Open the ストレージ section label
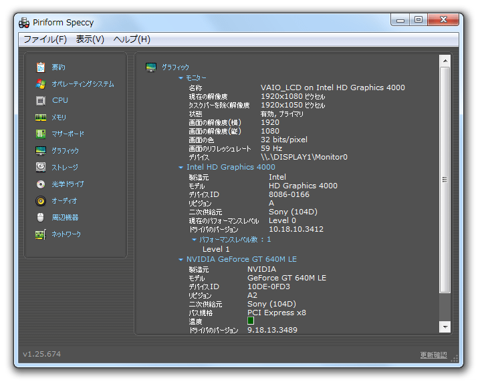Viewport: 480px width, 384px height. point(65,167)
